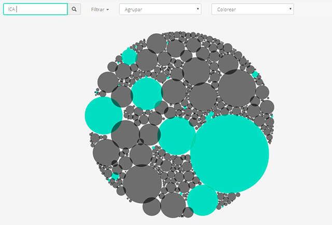Image resolution: width=332 pixels, height=225 pixels.
Task: Select the largest teal bubble
Action: pyautogui.click(x=230, y=154)
